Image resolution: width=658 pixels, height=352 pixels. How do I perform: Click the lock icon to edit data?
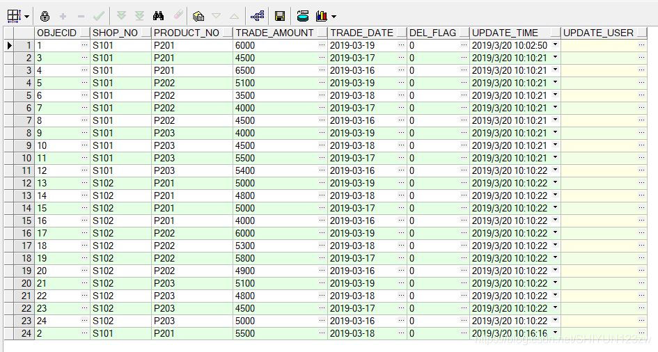(x=45, y=16)
